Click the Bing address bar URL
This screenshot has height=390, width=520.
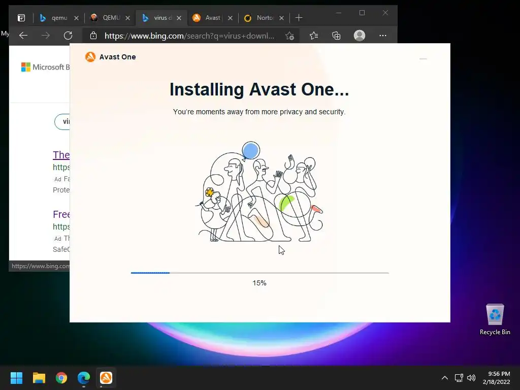pos(189,36)
